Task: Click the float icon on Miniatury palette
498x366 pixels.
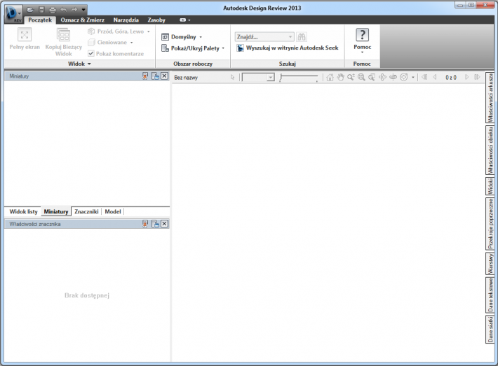Action: 155,76
